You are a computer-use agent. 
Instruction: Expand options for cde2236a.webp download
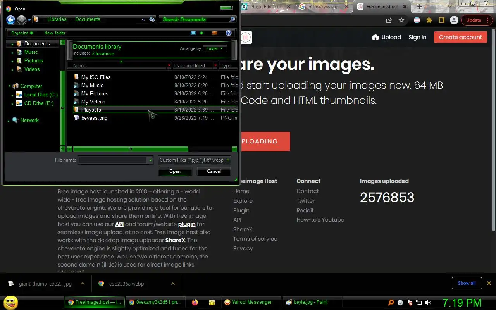(x=173, y=284)
